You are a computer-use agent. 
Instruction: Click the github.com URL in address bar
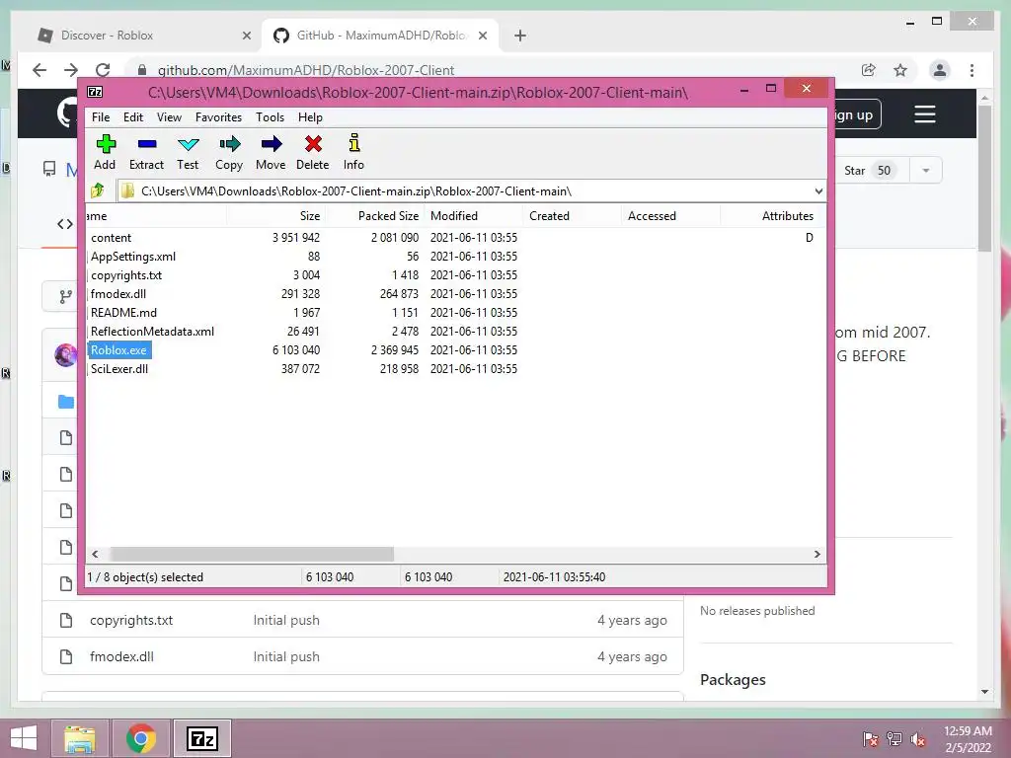306,70
